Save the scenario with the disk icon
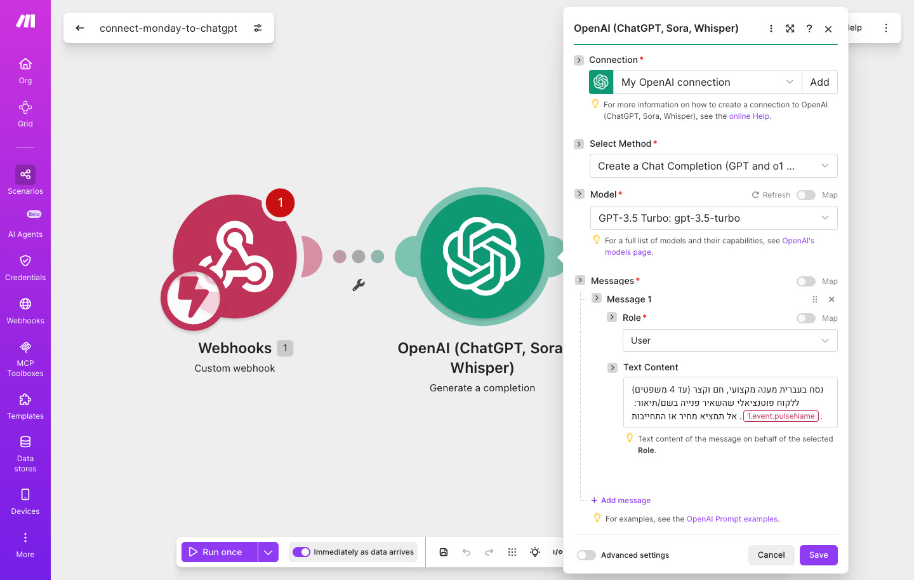 tap(444, 552)
